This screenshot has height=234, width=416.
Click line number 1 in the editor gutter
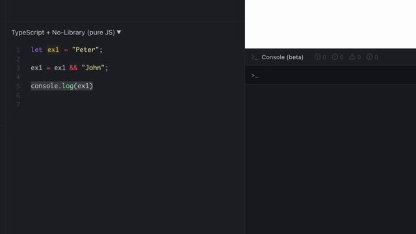(x=18, y=50)
